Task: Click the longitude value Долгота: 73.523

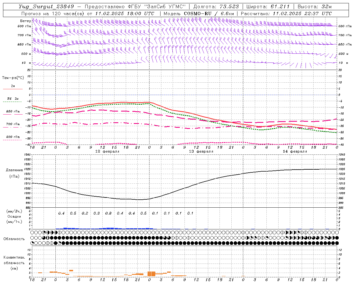Action: point(216,7)
